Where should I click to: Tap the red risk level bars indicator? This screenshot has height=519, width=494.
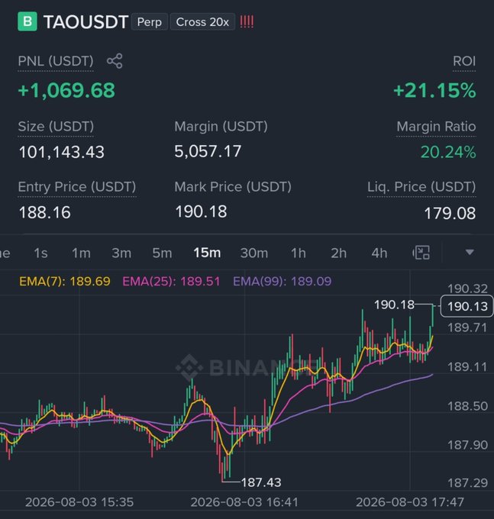pyautogui.click(x=247, y=22)
